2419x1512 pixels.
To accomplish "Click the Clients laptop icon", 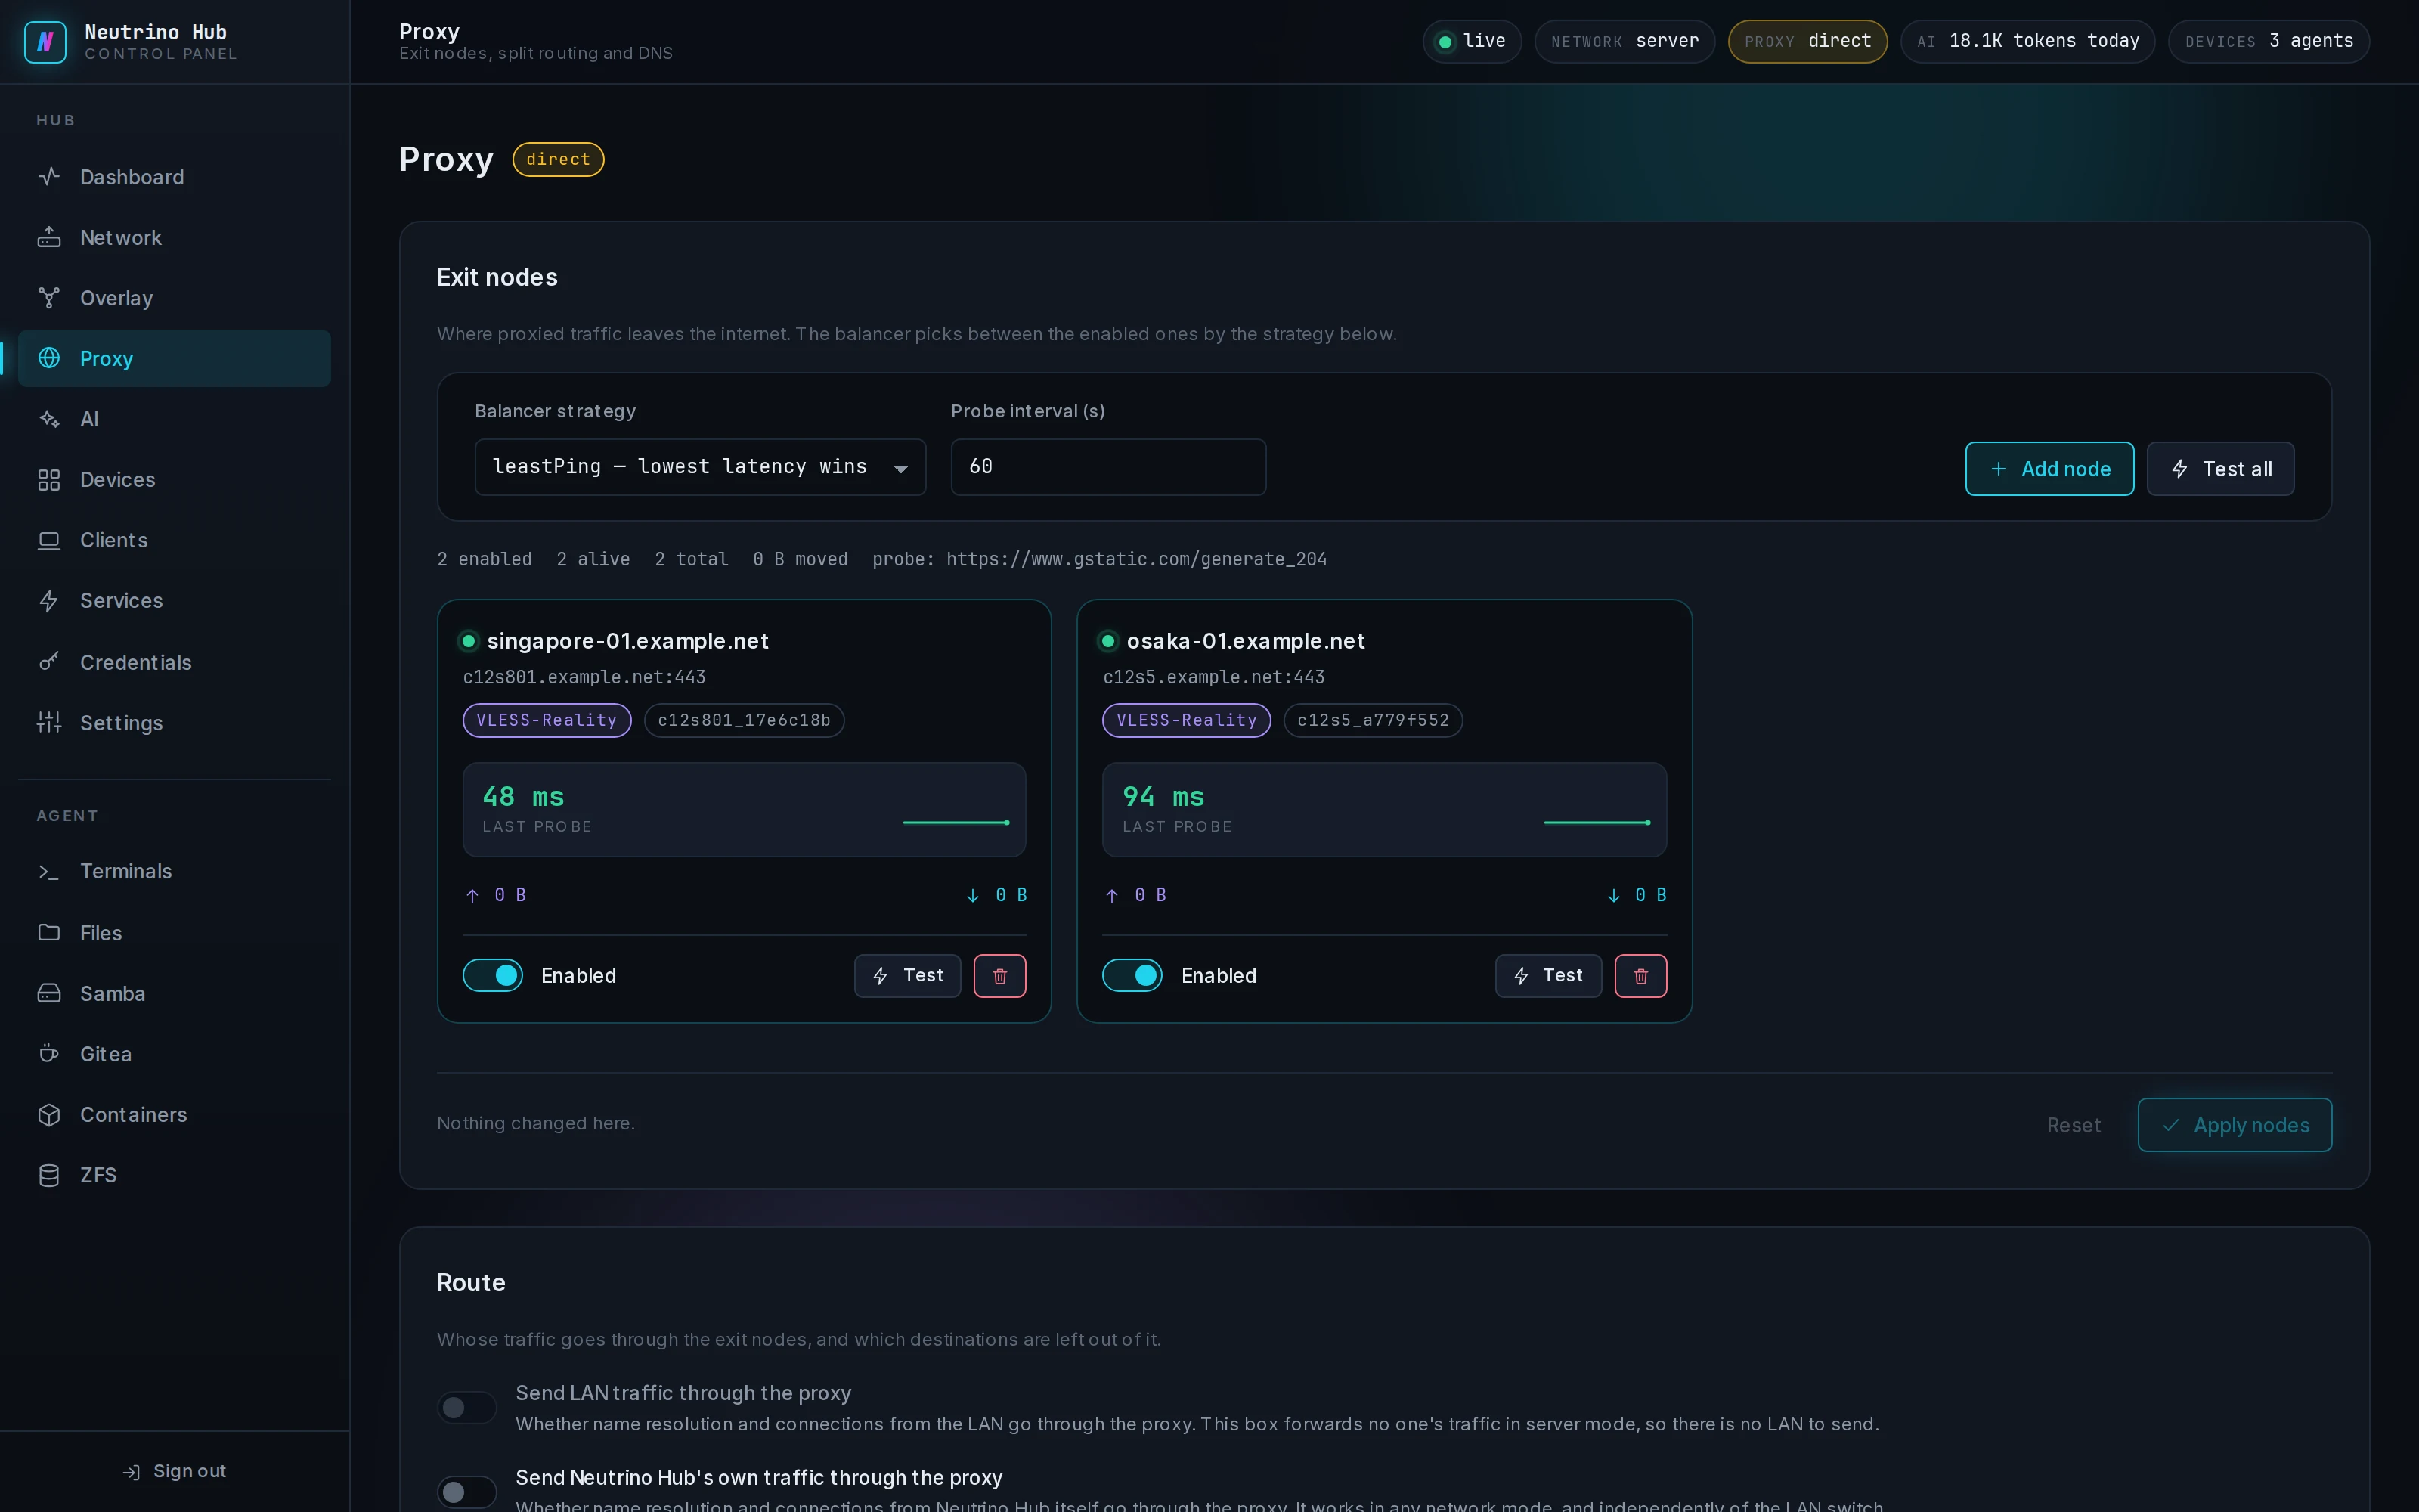I will [x=49, y=540].
